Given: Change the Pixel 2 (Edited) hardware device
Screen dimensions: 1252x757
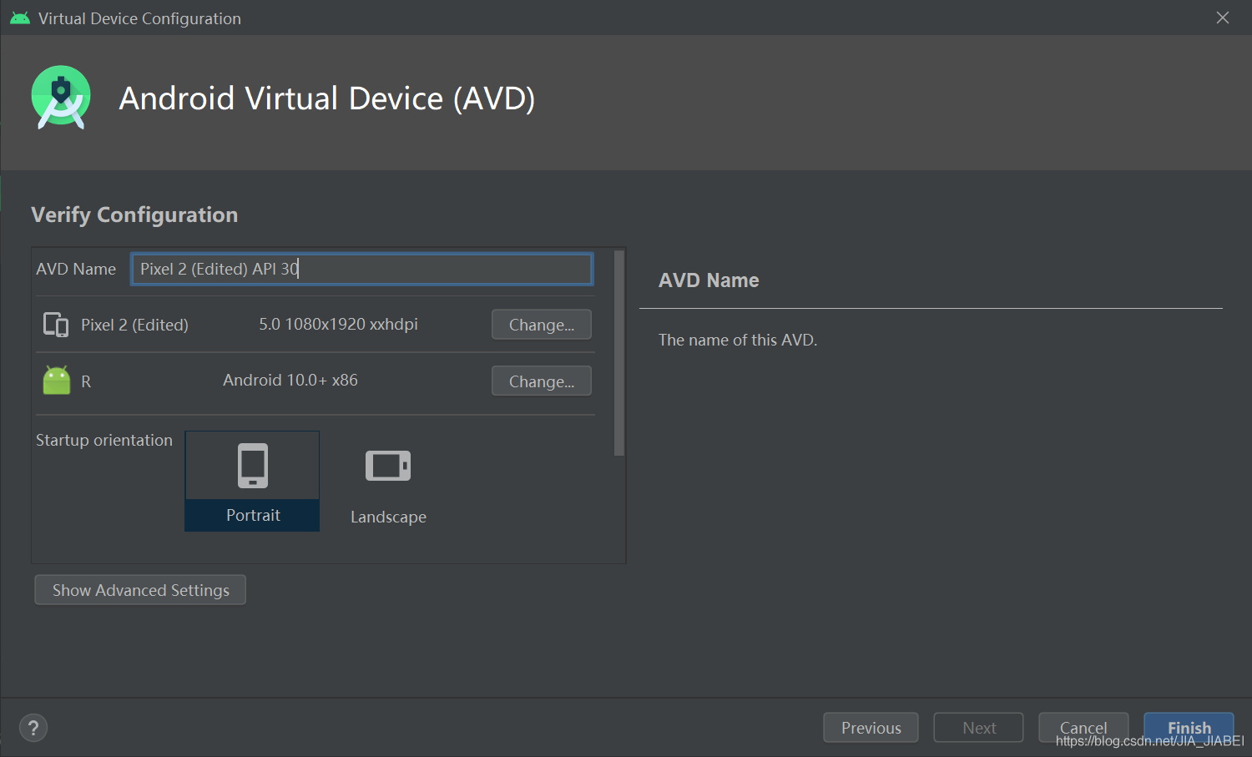Looking at the screenshot, I should pos(542,325).
